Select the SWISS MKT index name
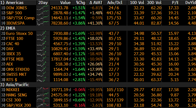196x108 pixels. click(x=16, y=74)
